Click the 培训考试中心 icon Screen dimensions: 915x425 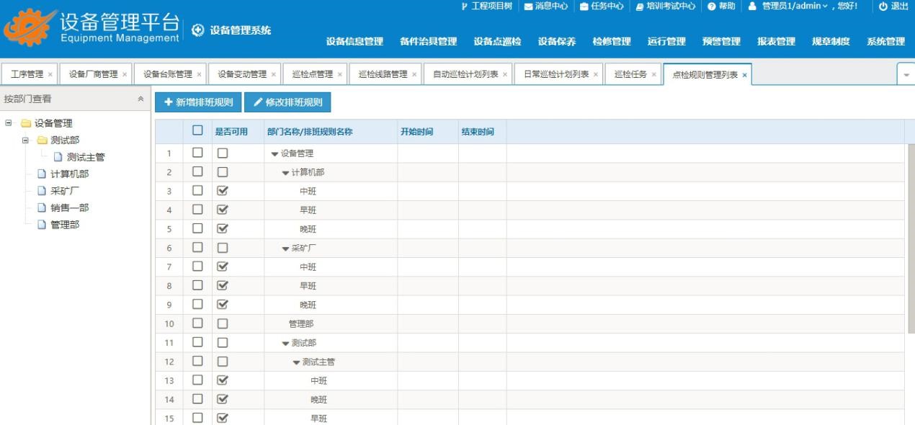[x=639, y=6]
